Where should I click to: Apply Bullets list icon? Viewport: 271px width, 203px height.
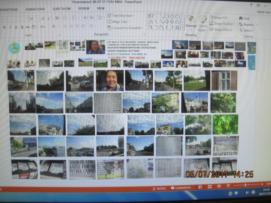point(65,18)
